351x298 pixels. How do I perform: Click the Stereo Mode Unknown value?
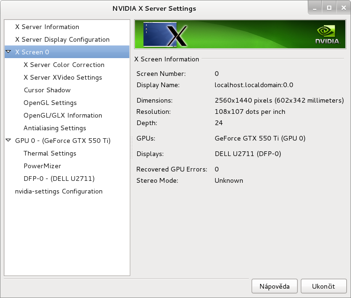(229, 180)
